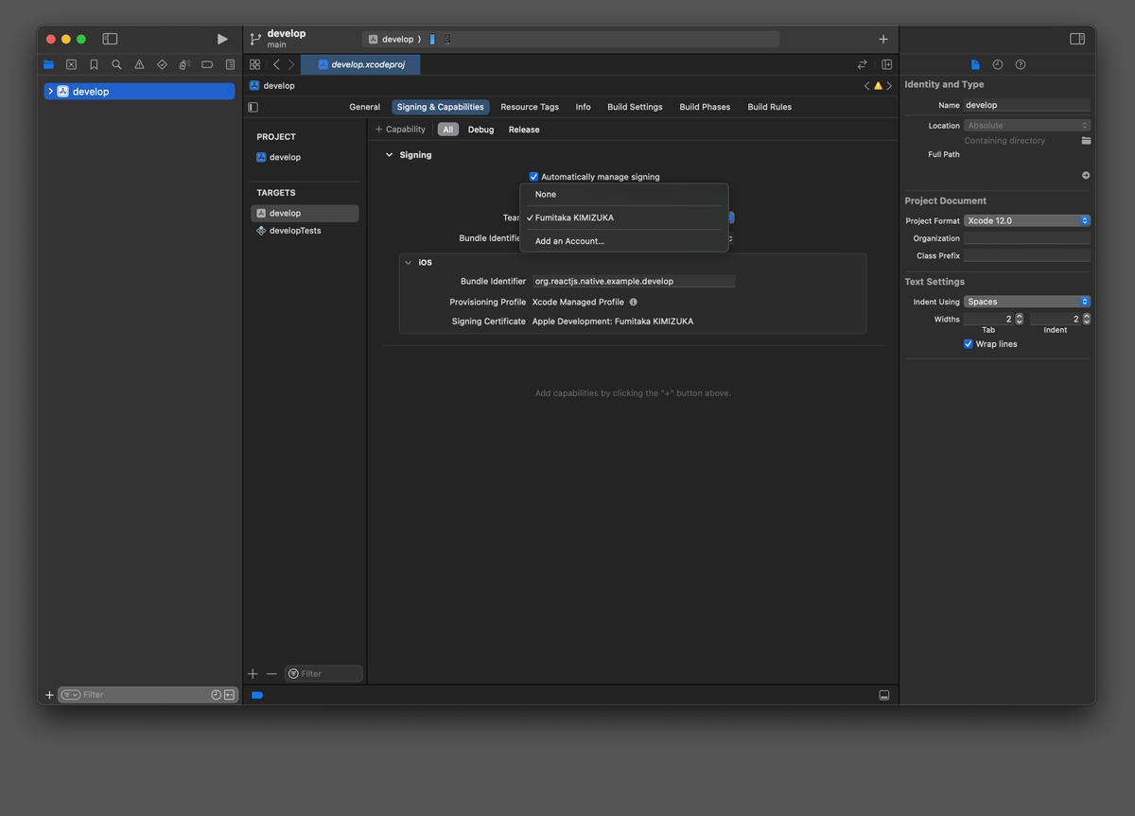Go forward in editor history
This screenshot has width=1135, height=816.
pyautogui.click(x=291, y=64)
